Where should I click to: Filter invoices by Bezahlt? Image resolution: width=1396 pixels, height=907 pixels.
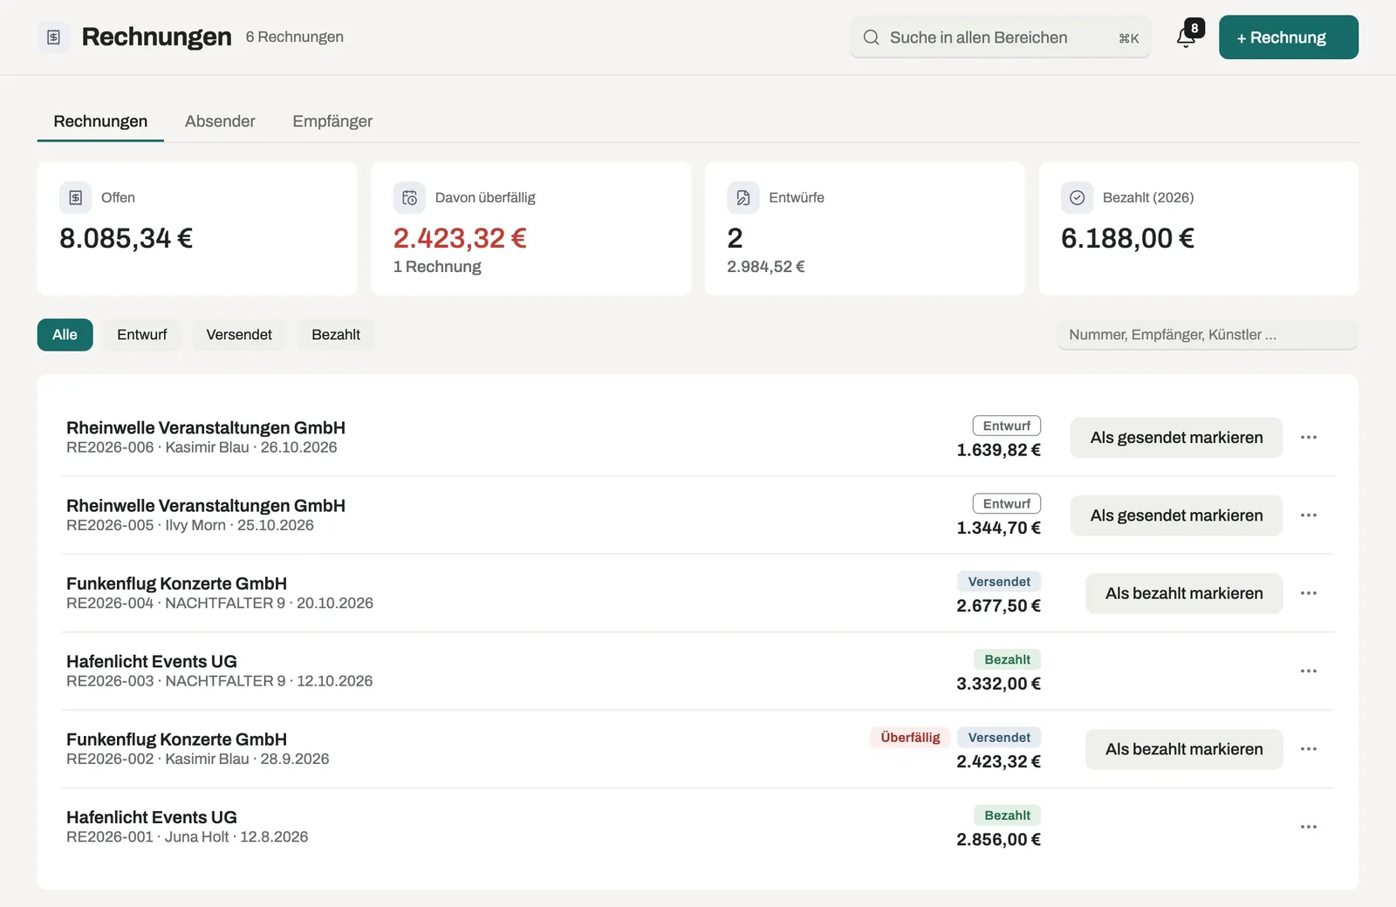click(x=336, y=335)
